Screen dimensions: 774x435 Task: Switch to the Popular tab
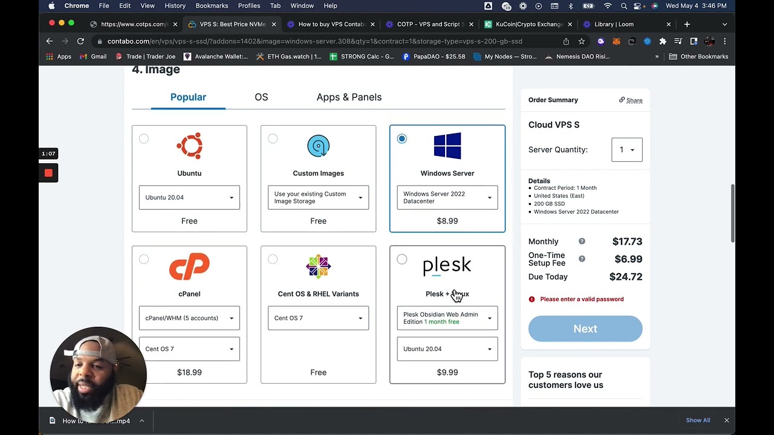(x=188, y=97)
